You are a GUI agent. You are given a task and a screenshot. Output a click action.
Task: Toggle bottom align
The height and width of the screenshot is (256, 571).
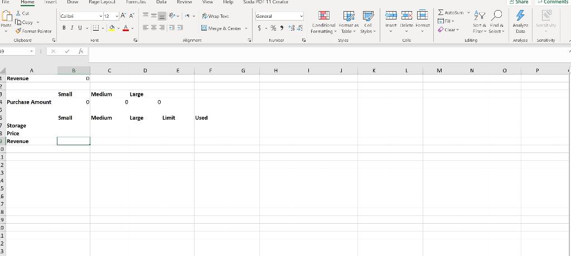(x=162, y=16)
